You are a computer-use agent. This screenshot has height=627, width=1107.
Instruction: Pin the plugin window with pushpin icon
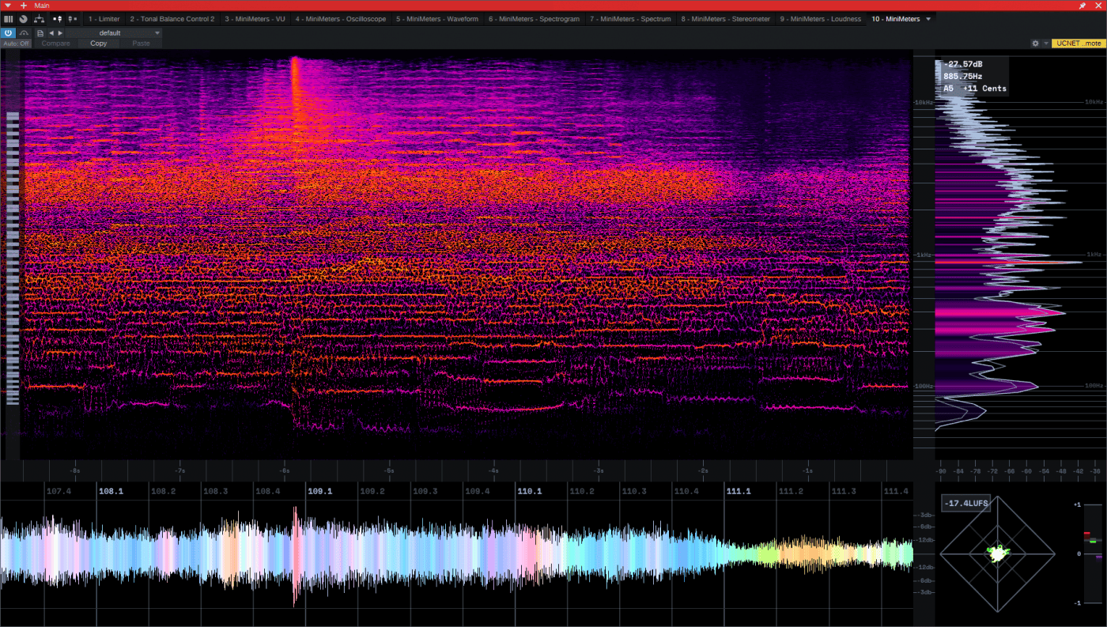(1082, 6)
